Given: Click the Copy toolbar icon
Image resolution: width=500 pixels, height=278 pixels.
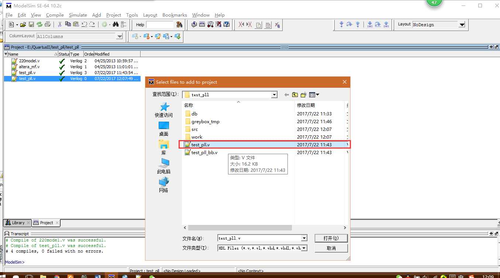Looking at the screenshot, I should click(x=68, y=25).
